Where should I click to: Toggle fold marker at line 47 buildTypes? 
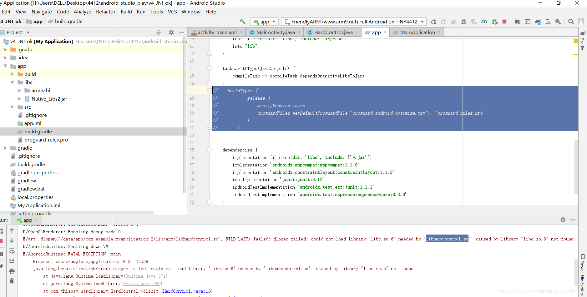210,91
